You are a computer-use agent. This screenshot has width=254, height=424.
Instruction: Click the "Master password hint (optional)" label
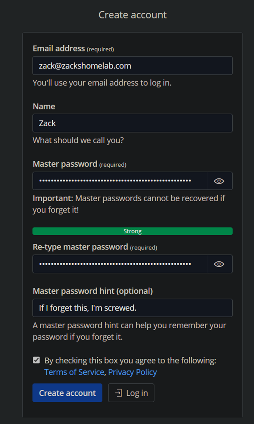pos(93,291)
